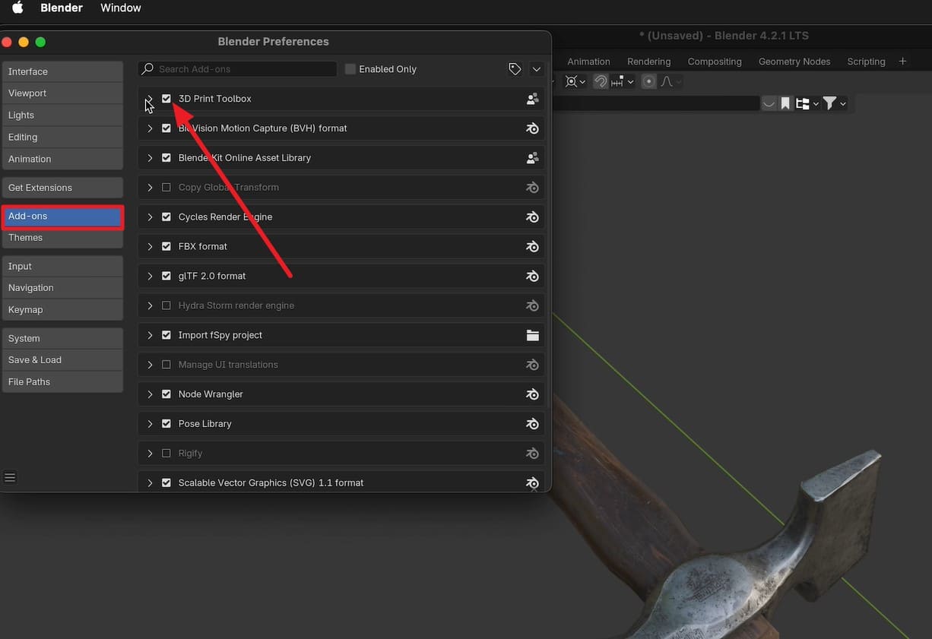The height and width of the screenshot is (639, 932).
Task: Toggle the Enabled Only filter
Action: (349, 68)
